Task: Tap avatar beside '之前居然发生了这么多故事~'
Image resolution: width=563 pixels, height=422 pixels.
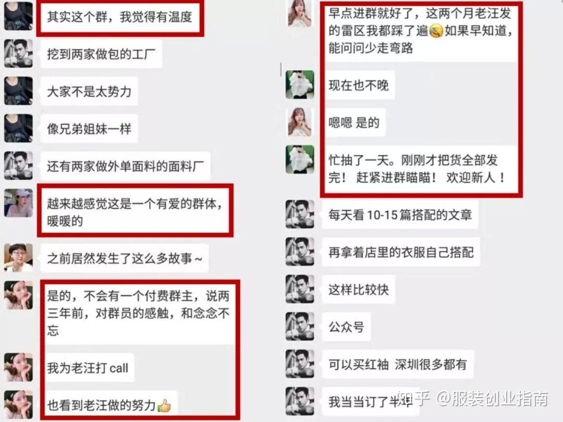Action: (18, 258)
